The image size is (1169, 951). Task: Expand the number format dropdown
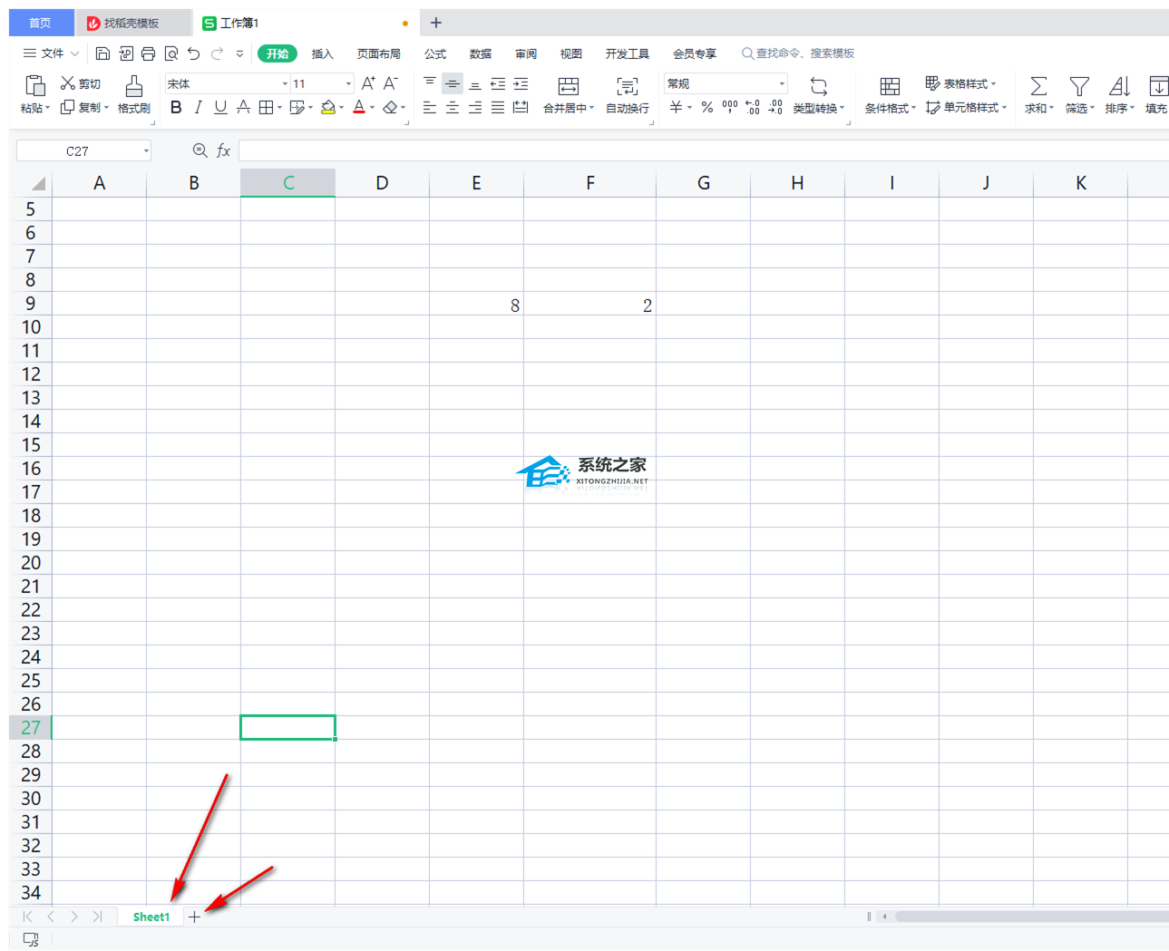tap(782, 83)
